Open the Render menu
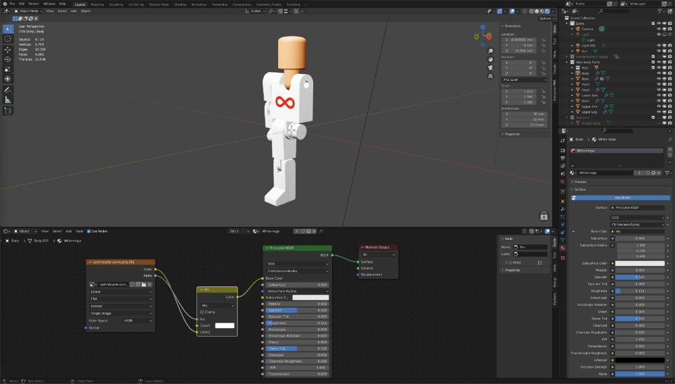675x384 pixels. pos(34,4)
